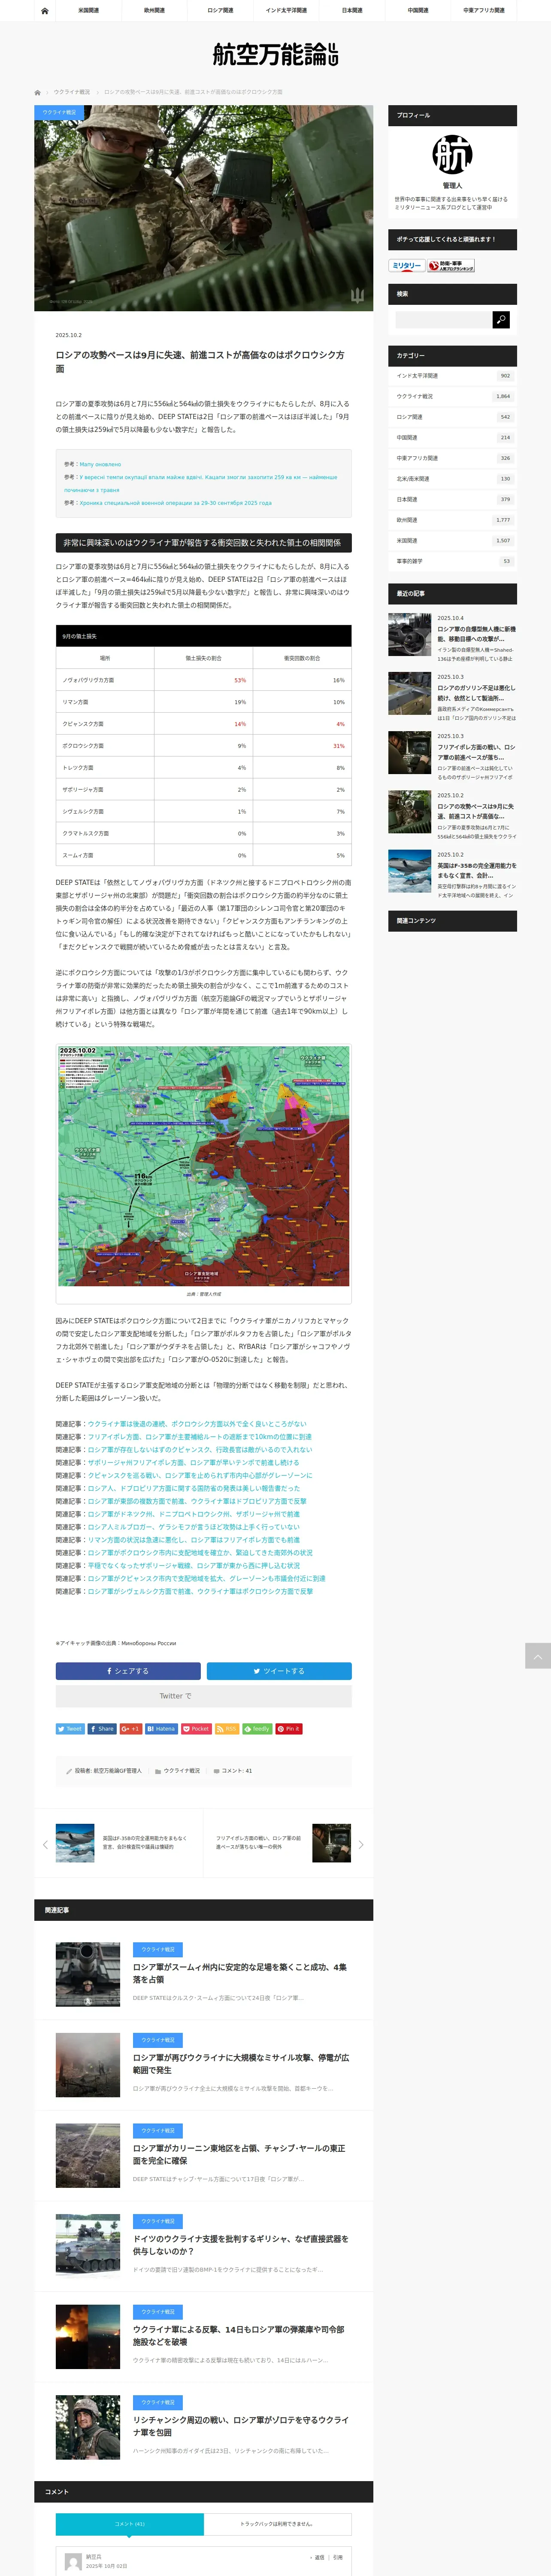Viewport: 551px width, 2576px height.
Task: Click the Google +1 share icon
Action: tap(131, 1729)
